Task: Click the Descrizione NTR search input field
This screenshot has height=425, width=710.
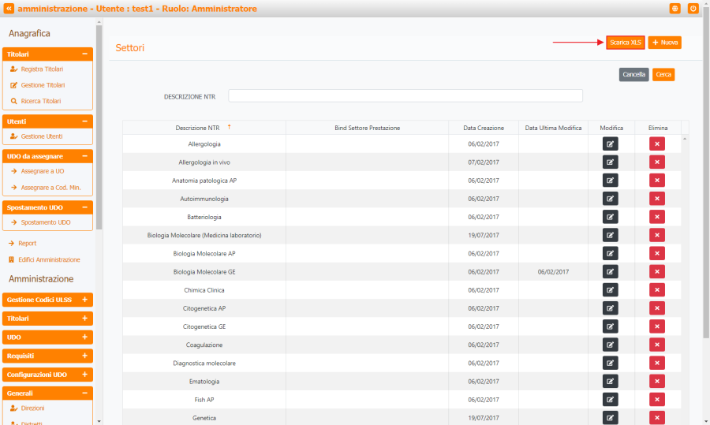Action: pos(405,95)
